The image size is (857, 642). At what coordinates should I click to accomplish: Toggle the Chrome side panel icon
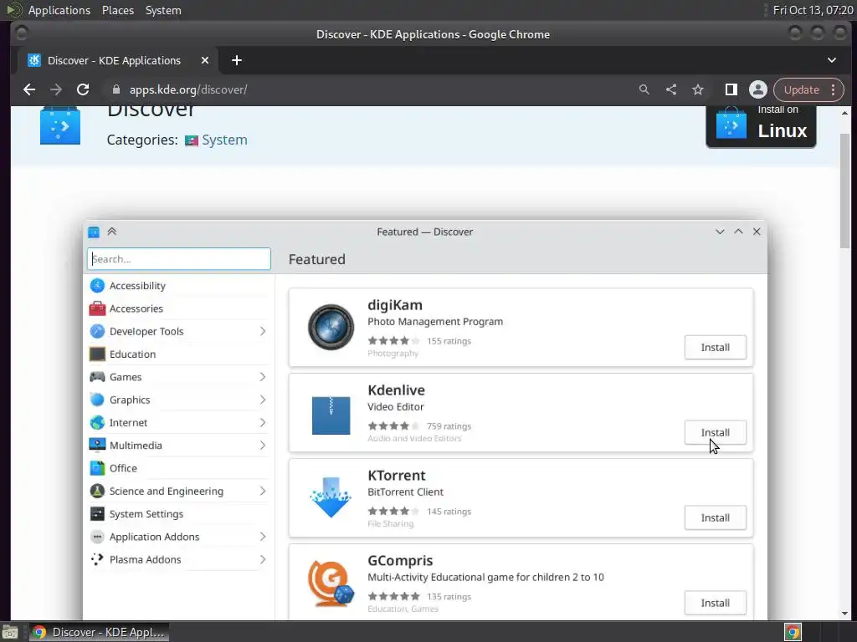click(731, 89)
